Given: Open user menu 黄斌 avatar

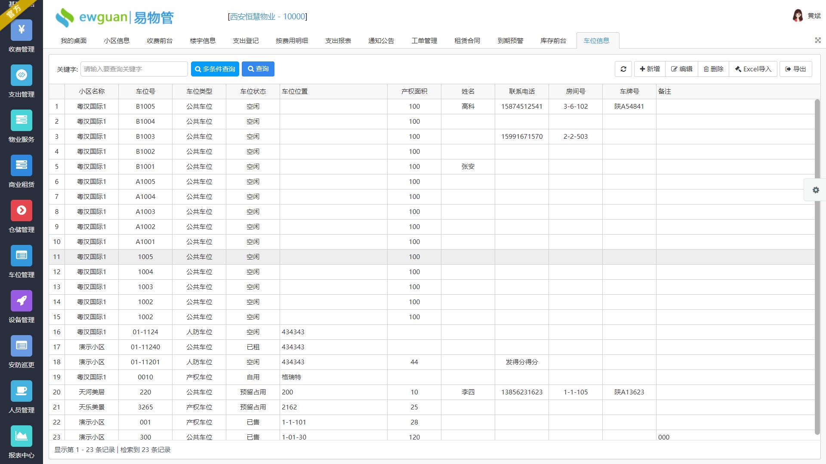Looking at the screenshot, I should click(798, 16).
